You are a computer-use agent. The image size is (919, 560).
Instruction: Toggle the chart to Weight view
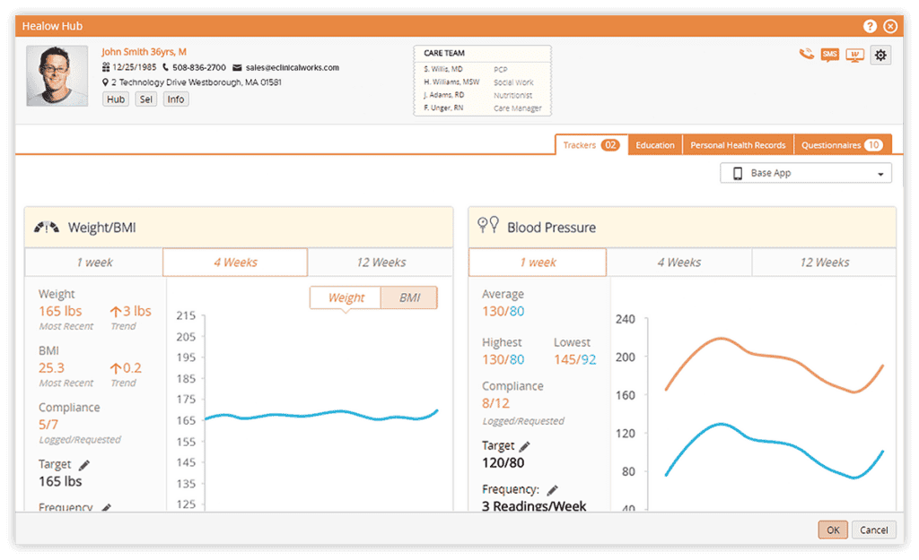[346, 297]
